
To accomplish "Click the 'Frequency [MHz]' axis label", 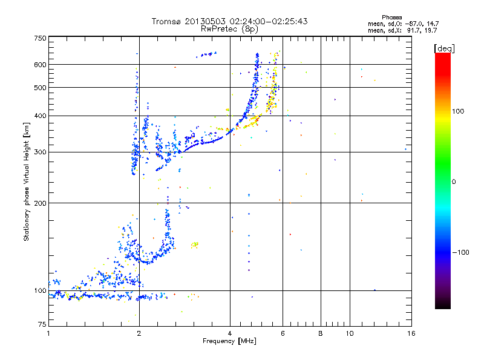I will click(229, 341).
